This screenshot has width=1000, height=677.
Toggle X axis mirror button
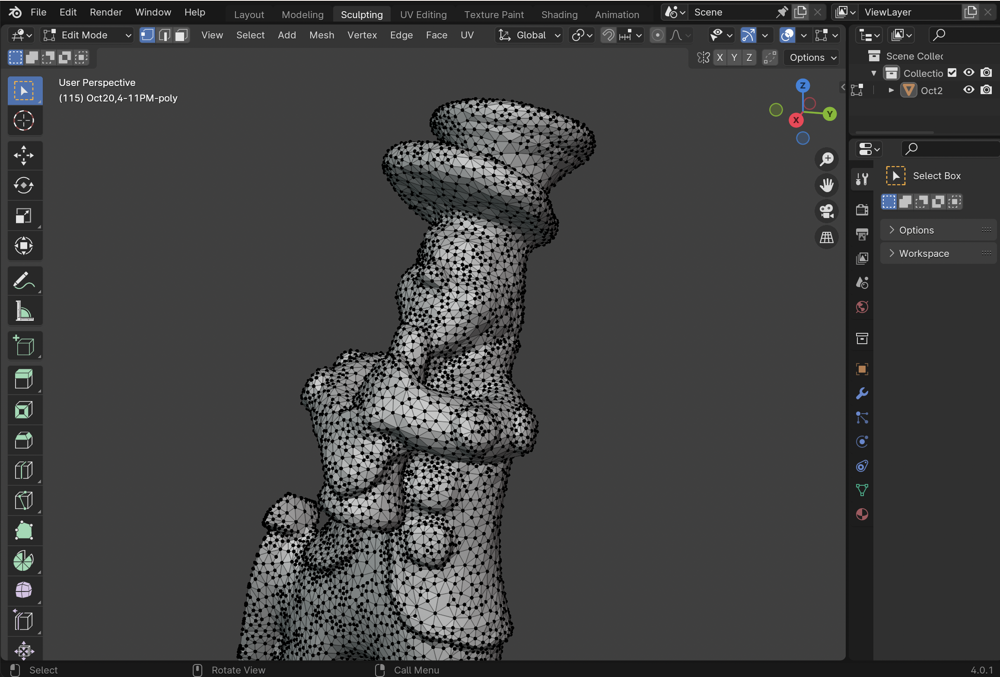coord(720,57)
